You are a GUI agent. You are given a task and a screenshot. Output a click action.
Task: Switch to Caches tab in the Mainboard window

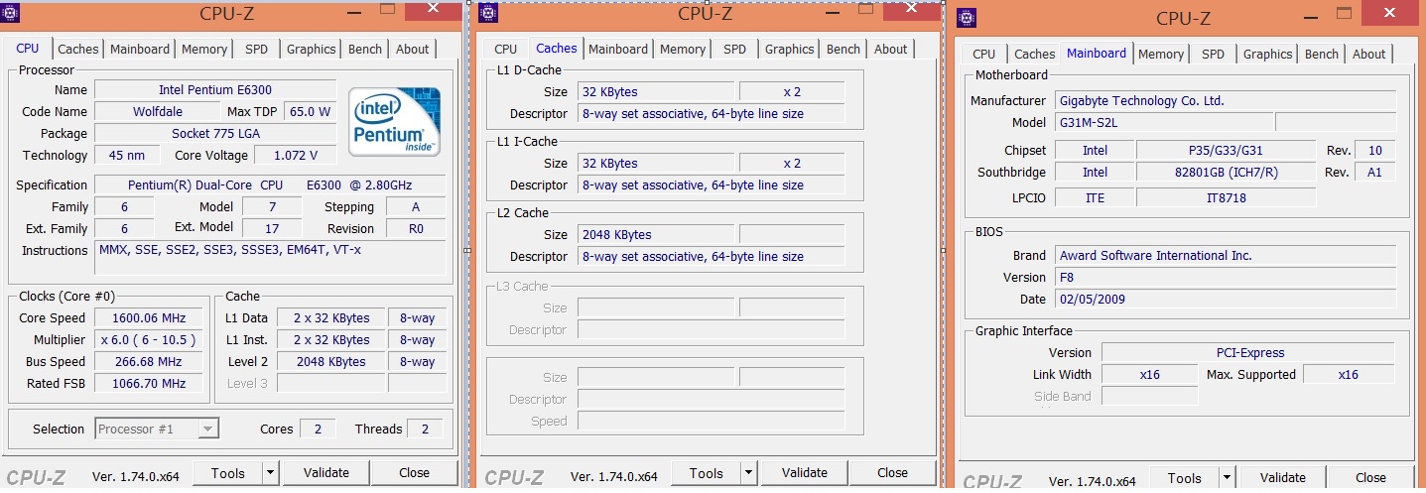pos(1035,54)
